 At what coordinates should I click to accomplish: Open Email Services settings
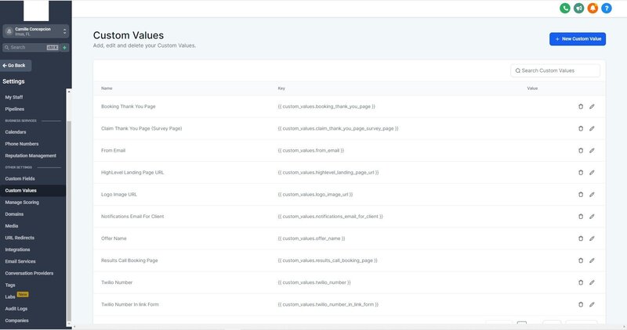[x=20, y=261]
